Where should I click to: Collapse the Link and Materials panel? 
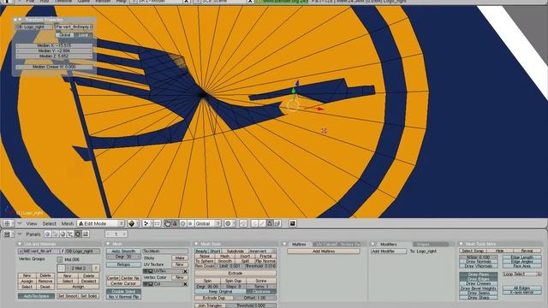20,244
